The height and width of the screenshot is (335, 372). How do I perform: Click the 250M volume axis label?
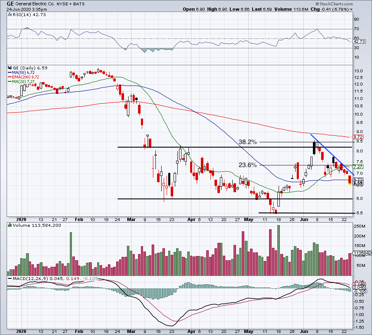tap(360, 226)
